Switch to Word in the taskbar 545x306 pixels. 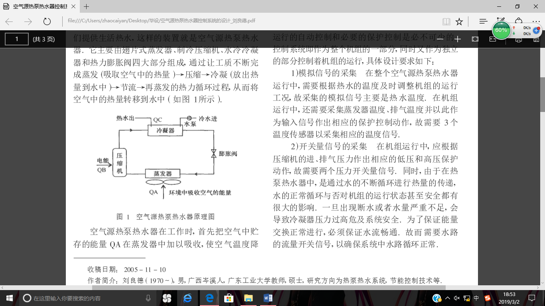[268, 298]
